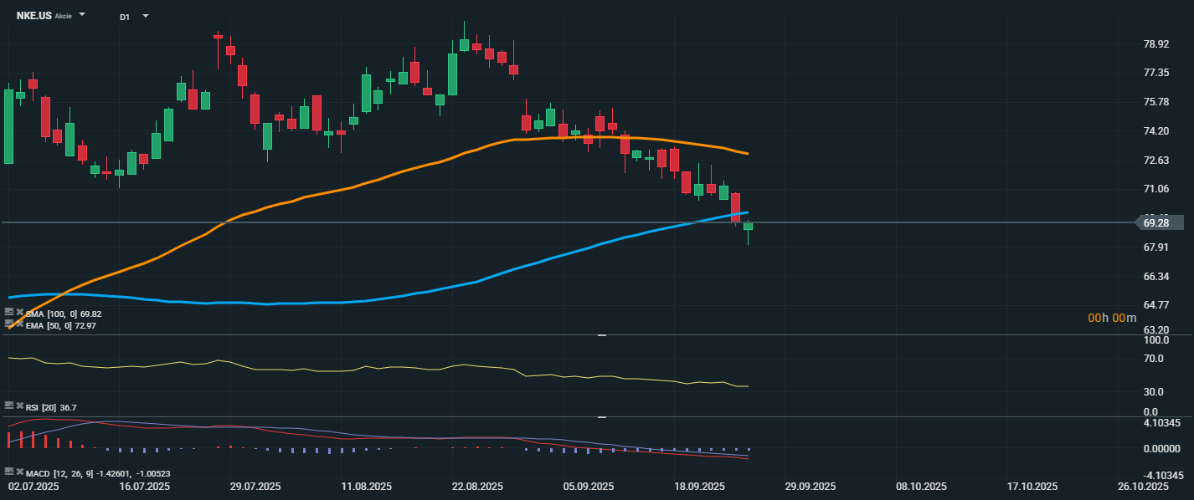Image resolution: width=1194 pixels, height=500 pixels.
Task: Click the orange 00h 00m countdown timer
Action: coord(1113,318)
